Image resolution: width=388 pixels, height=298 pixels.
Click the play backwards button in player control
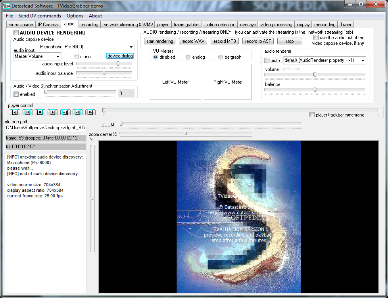point(15,113)
